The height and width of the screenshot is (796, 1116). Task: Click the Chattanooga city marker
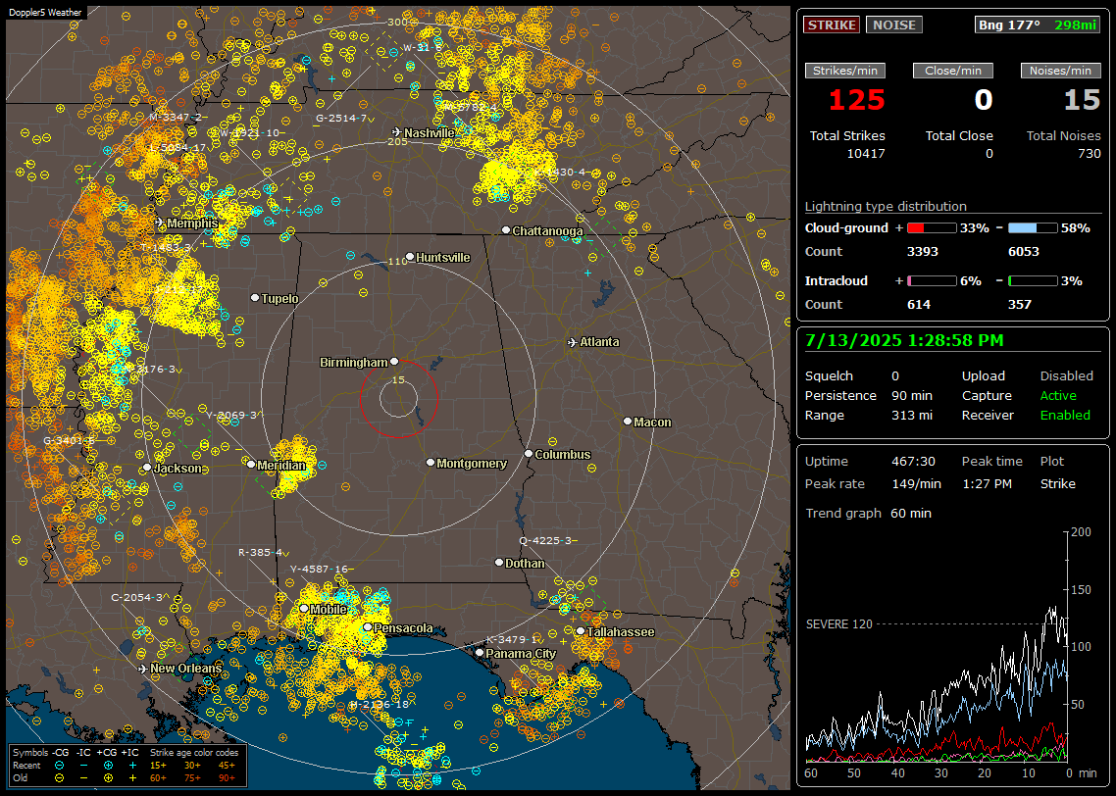click(506, 230)
